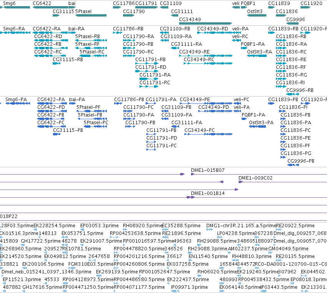Select transcript OstStt3-RA

pyautogui.click(x=259, y=52)
